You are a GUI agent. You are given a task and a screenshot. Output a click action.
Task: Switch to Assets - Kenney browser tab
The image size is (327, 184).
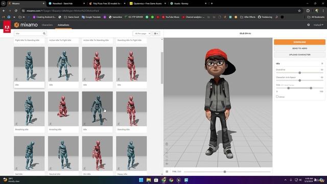[188, 4]
